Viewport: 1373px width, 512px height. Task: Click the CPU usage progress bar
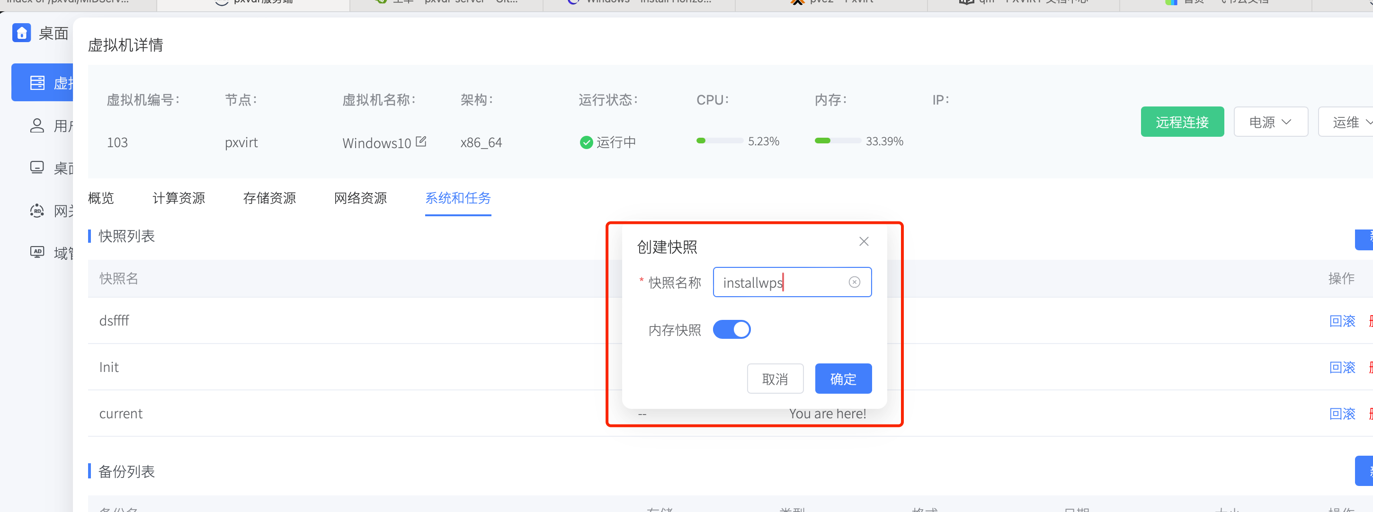720,141
